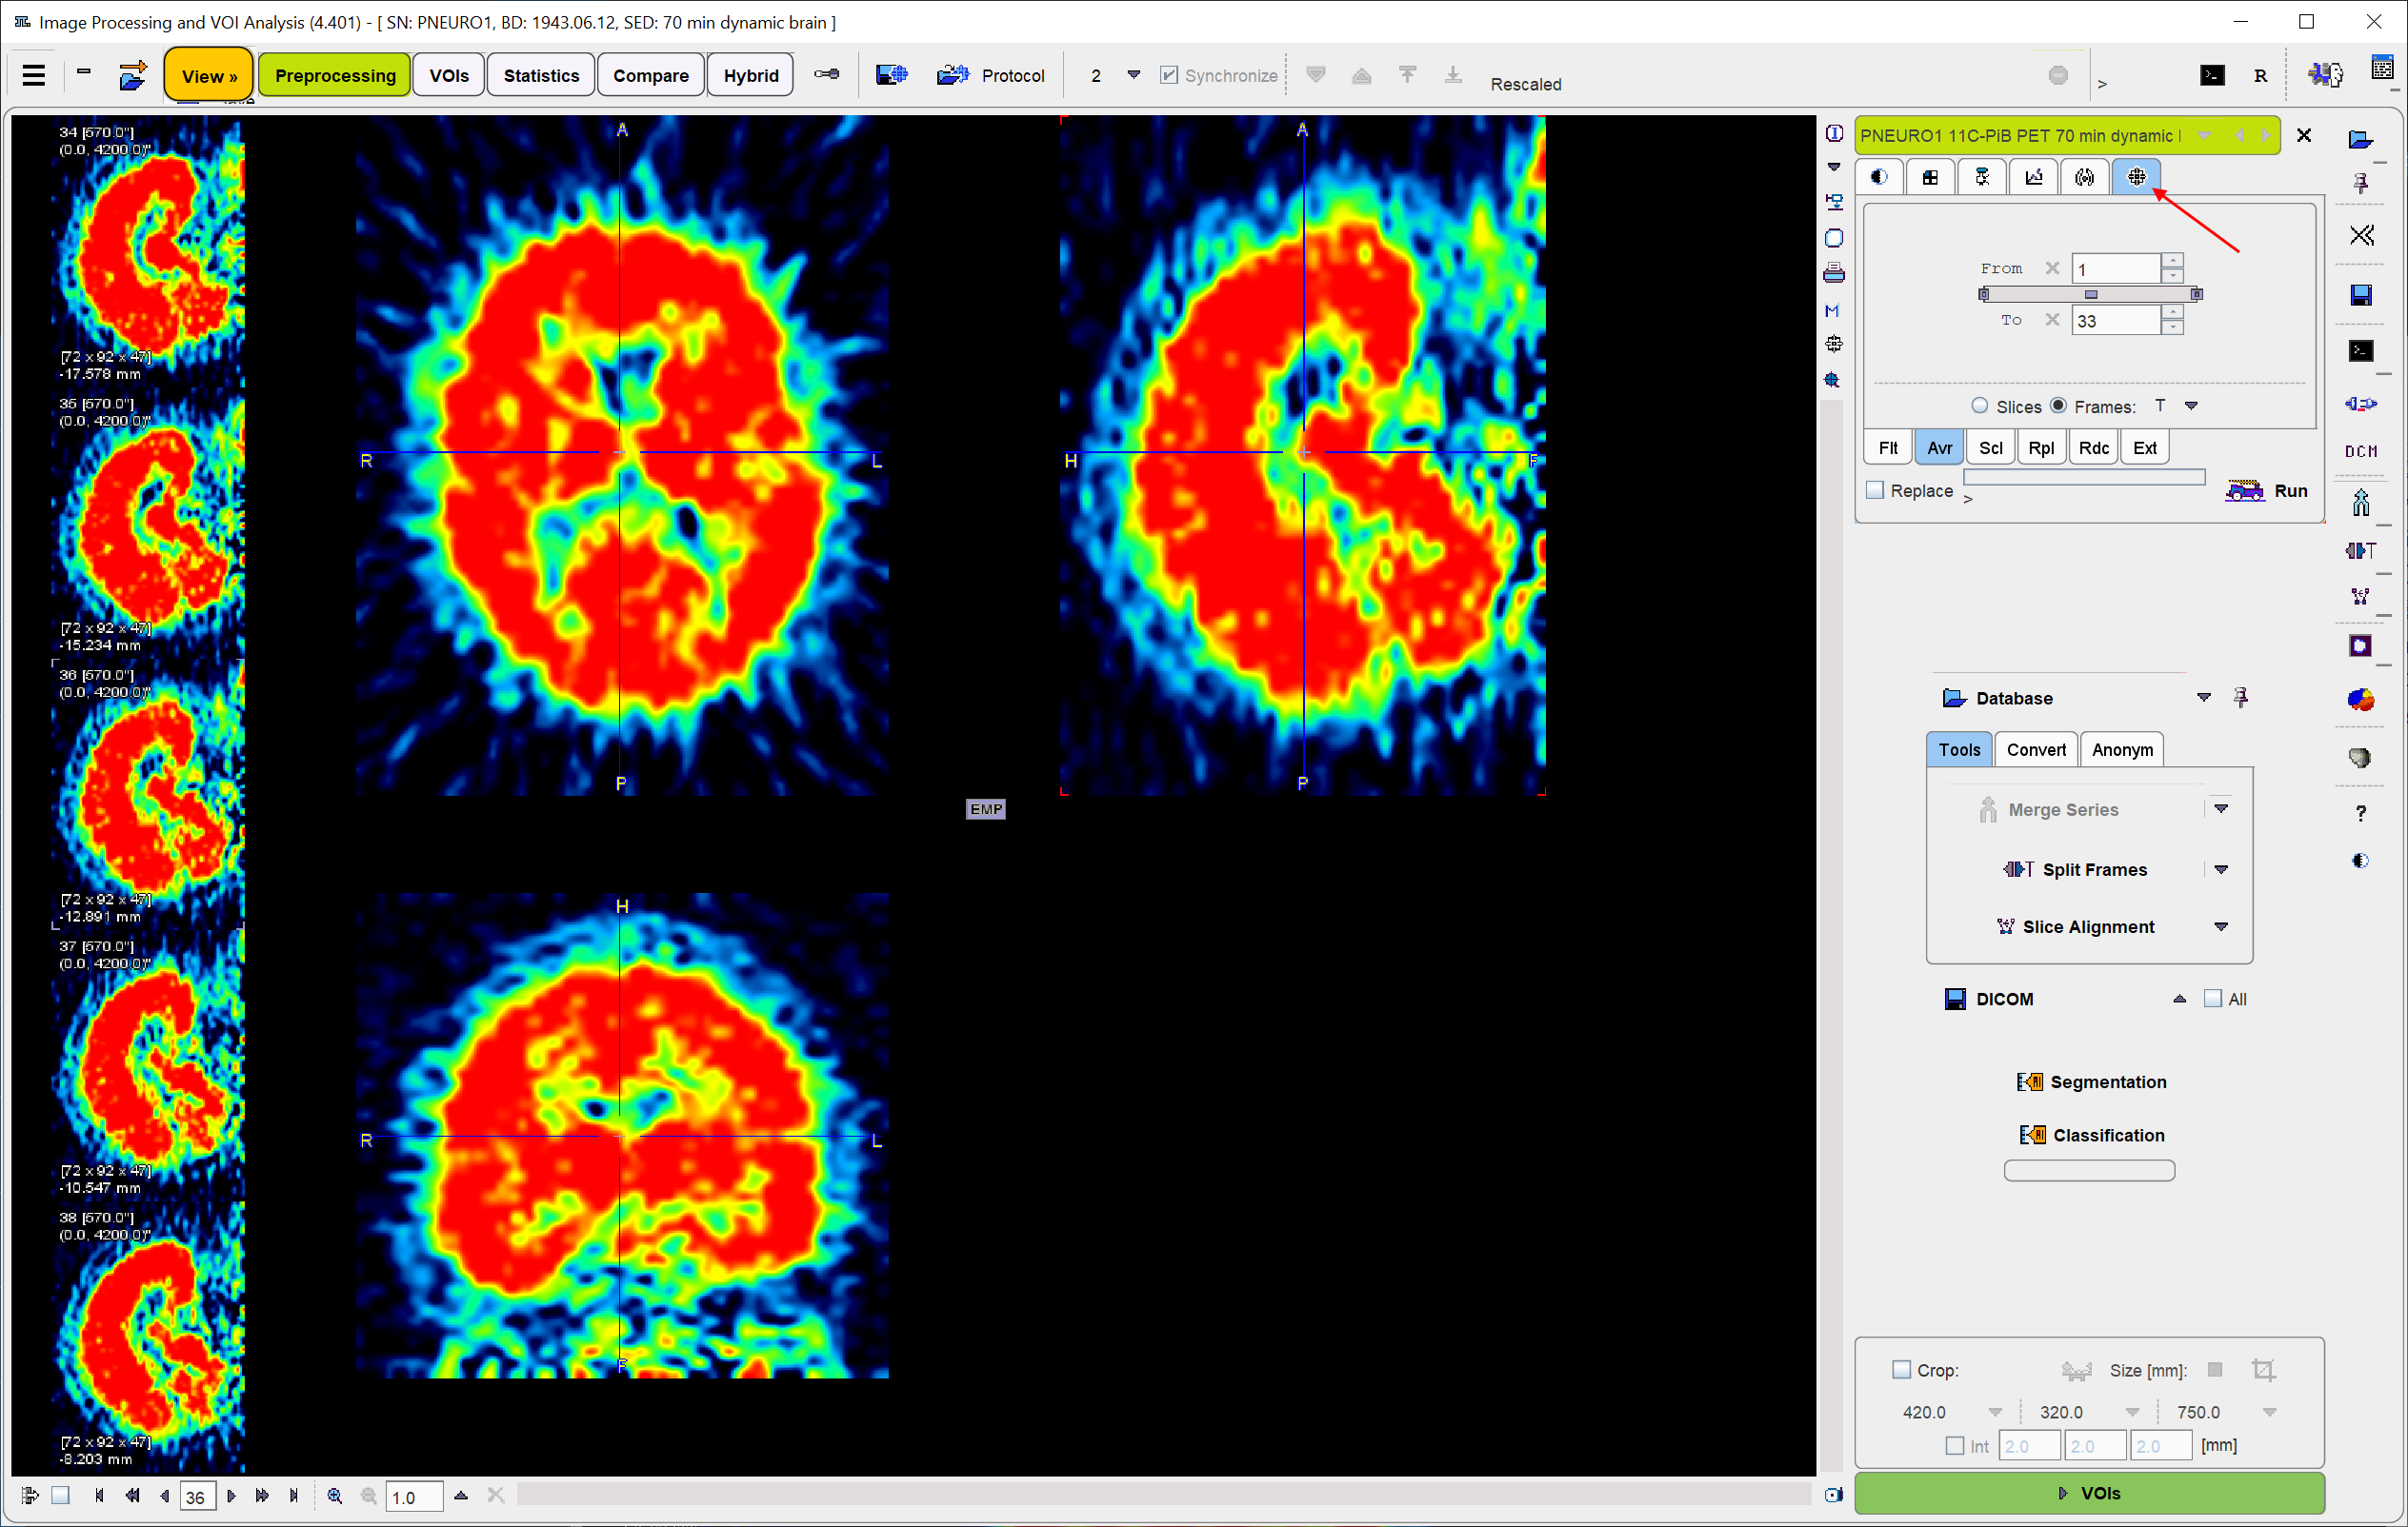Check the All checkbox next to DICOM
The image size is (2408, 1527).
coord(2213,999)
